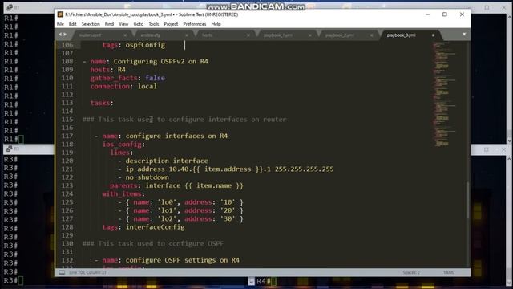Viewport: 513px width, 289px height.
Task: Click Line/Column indicator in status bar
Action: click(x=87, y=272)
